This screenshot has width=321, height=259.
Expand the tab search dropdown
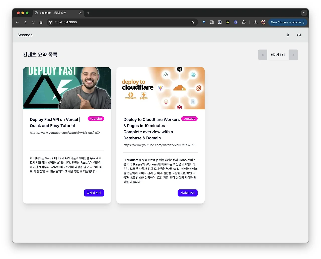304,13
